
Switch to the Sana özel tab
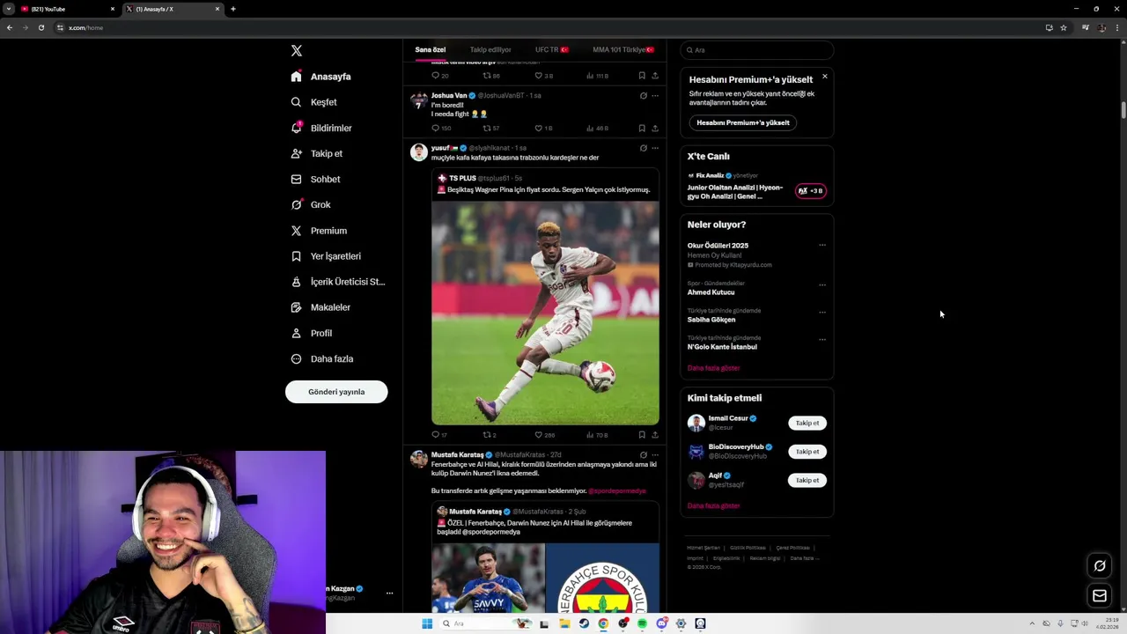click(x=431, y=50)
